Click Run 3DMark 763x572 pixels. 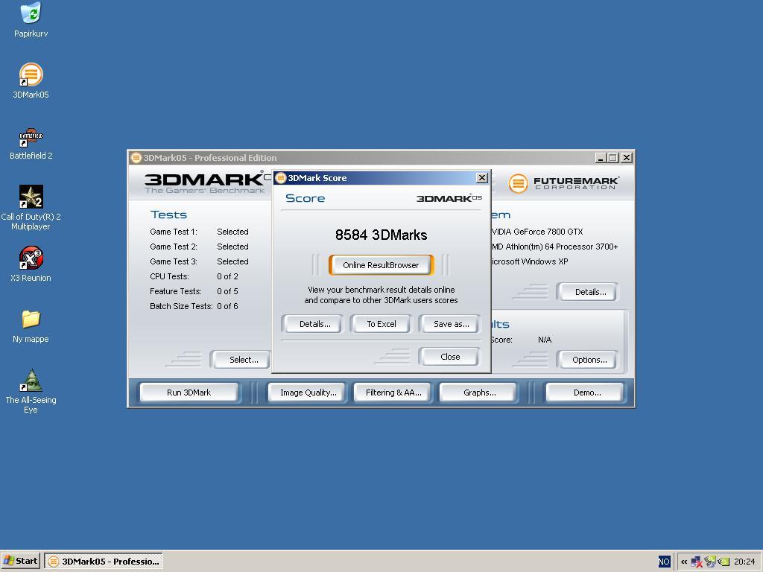189,393
